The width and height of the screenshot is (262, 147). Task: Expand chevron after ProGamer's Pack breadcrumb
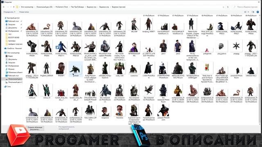[x=69, y=7]
